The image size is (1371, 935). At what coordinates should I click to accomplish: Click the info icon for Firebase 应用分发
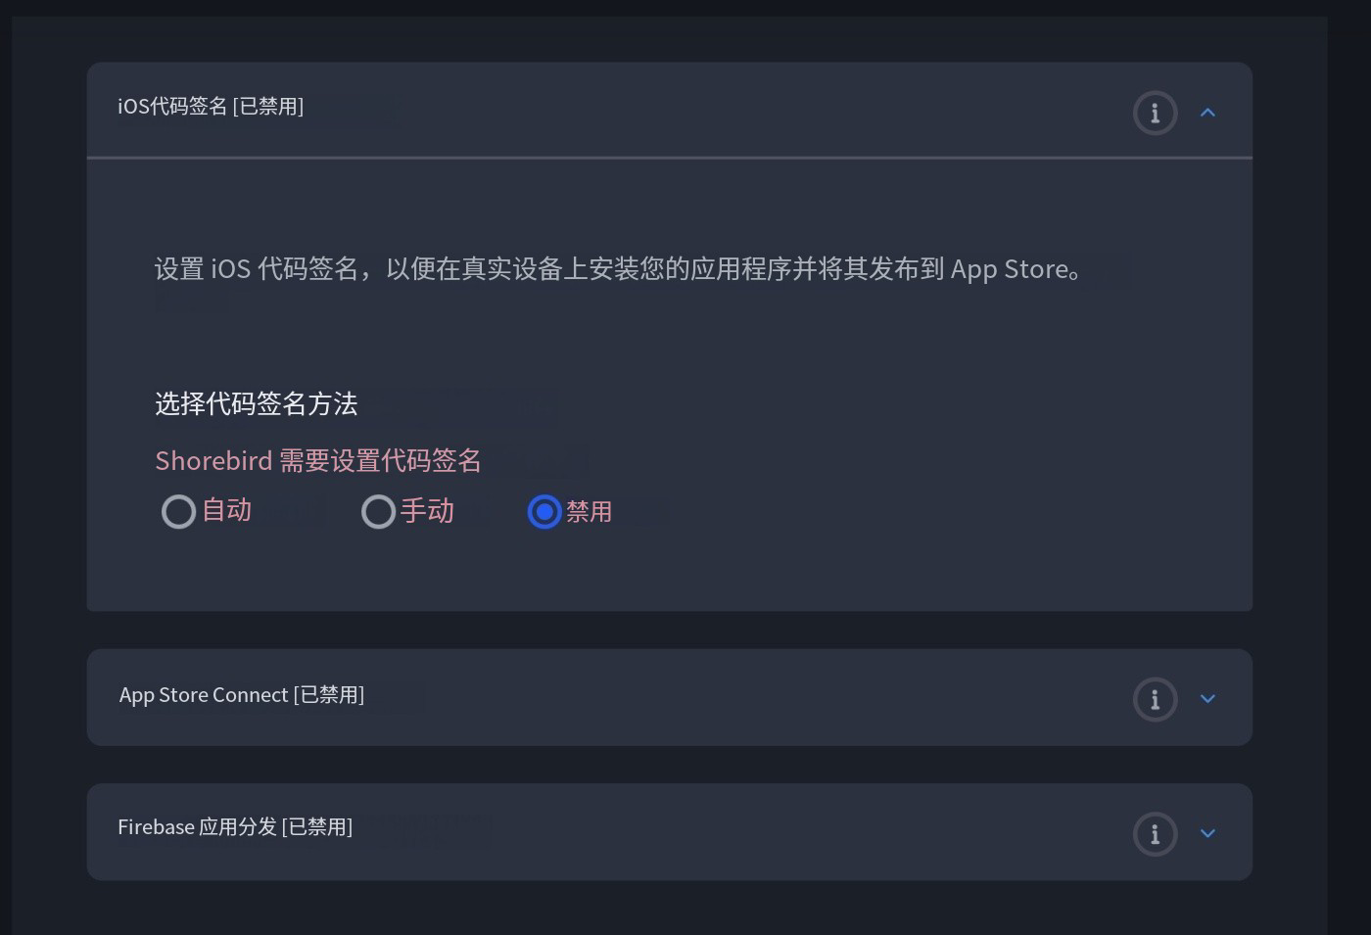tap(1155, 833)
